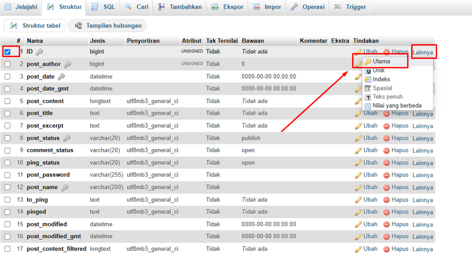The image size is (472, 253).
Task: Click the key icon beside ID
Action: click(39, 52)
